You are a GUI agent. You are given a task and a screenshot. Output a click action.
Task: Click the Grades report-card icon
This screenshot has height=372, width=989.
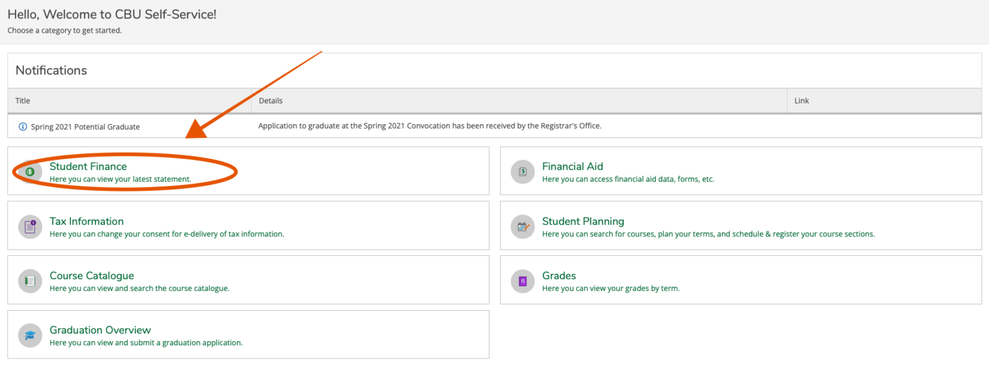coord(523,281)
